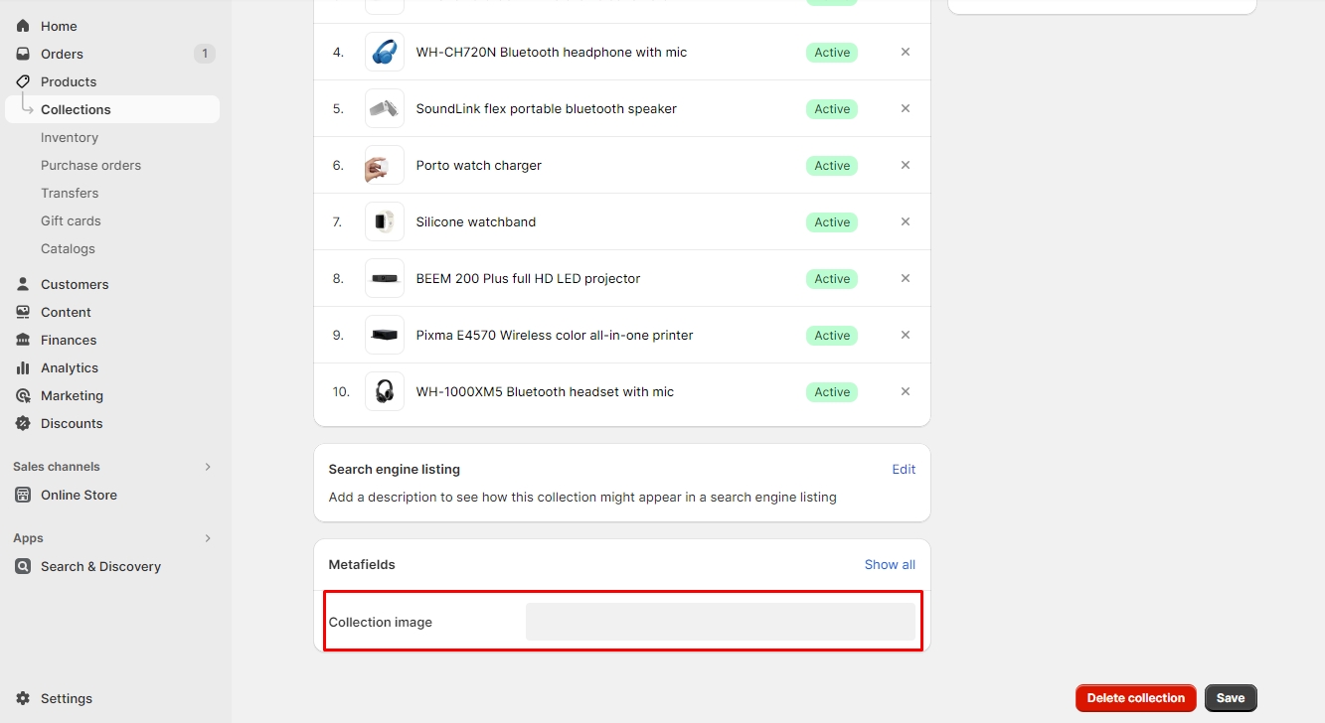1325x723 pixels.
Task: Click the Customers person icon
Action: (x=23, y=284)
